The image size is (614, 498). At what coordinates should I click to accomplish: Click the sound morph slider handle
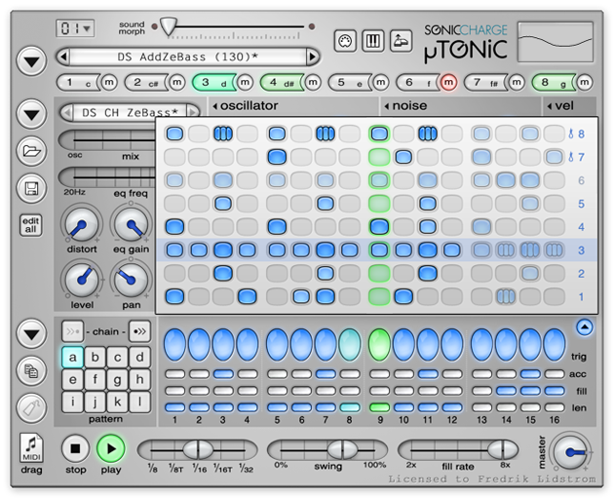click(169, 26)
